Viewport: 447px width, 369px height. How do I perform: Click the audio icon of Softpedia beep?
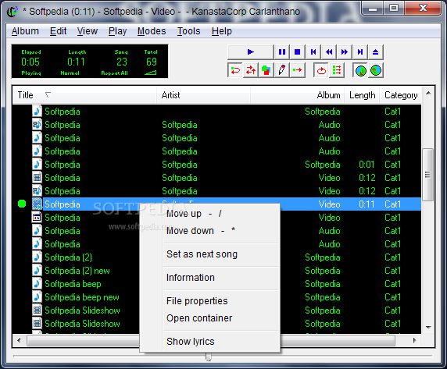point(37,284)
